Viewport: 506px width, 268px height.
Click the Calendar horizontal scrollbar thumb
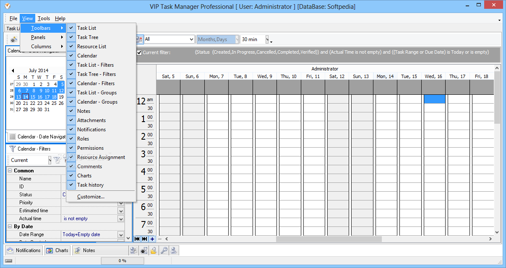tap(329, 239)
